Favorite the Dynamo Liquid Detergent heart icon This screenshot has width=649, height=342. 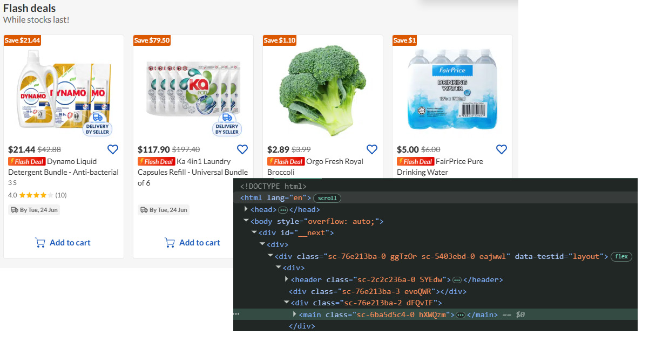click(112, 149)
